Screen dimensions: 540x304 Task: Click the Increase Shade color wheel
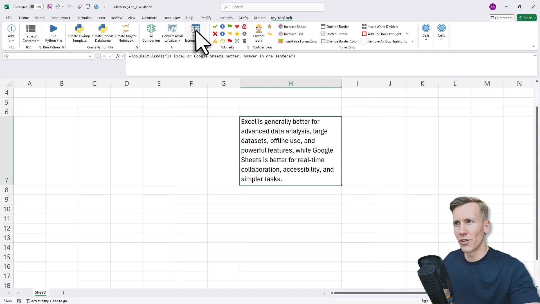click(x=280, y=26)
